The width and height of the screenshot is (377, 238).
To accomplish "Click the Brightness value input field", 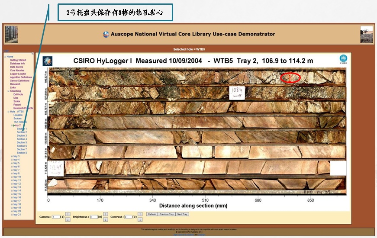I will coord(93,217).
